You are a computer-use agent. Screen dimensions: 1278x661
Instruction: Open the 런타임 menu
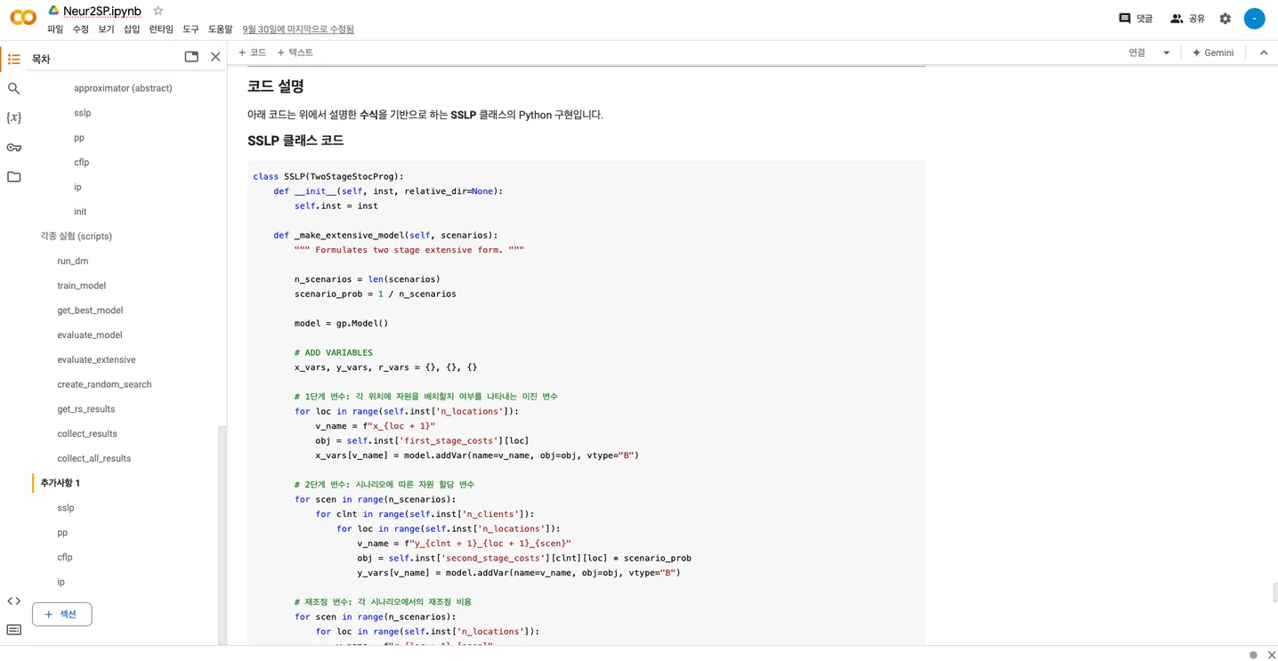(x=161, y=29)
